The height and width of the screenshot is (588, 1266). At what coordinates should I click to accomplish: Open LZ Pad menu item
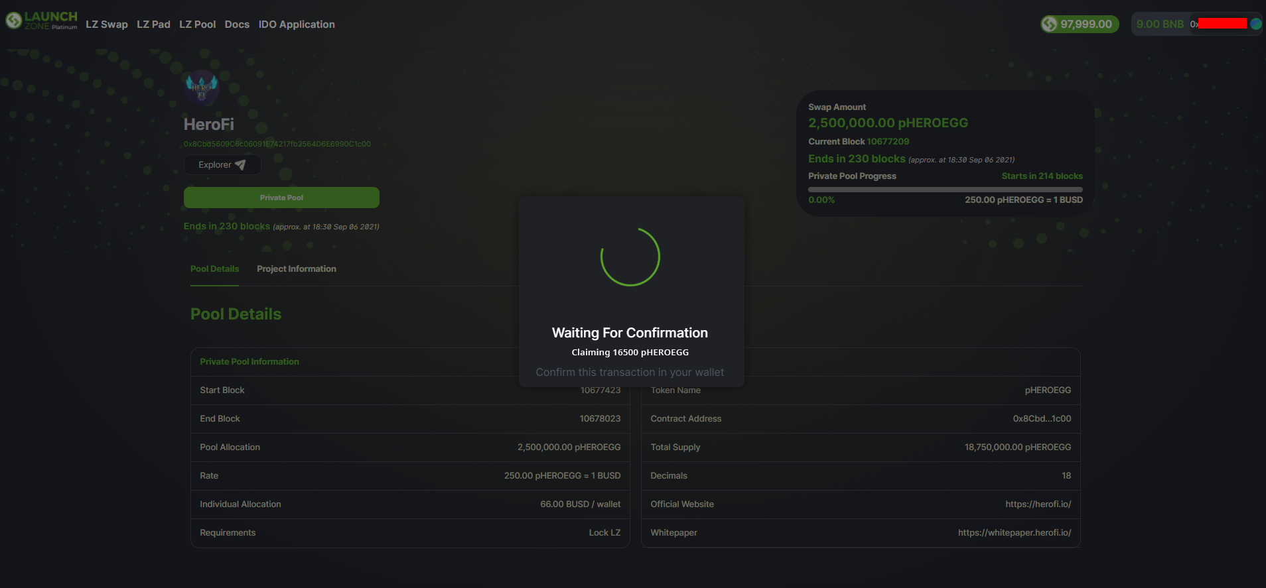tap(153, 25)
